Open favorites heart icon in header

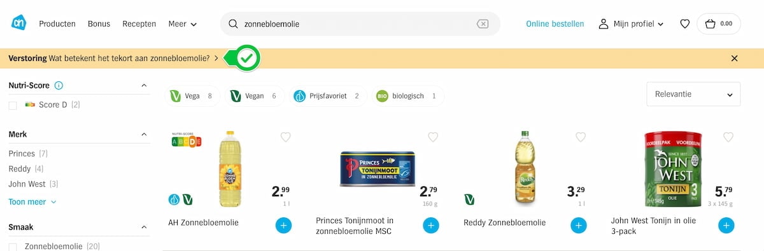click(x=685, y=24)
